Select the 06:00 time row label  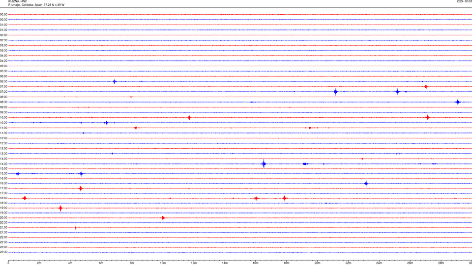click(x=3, y=77)
